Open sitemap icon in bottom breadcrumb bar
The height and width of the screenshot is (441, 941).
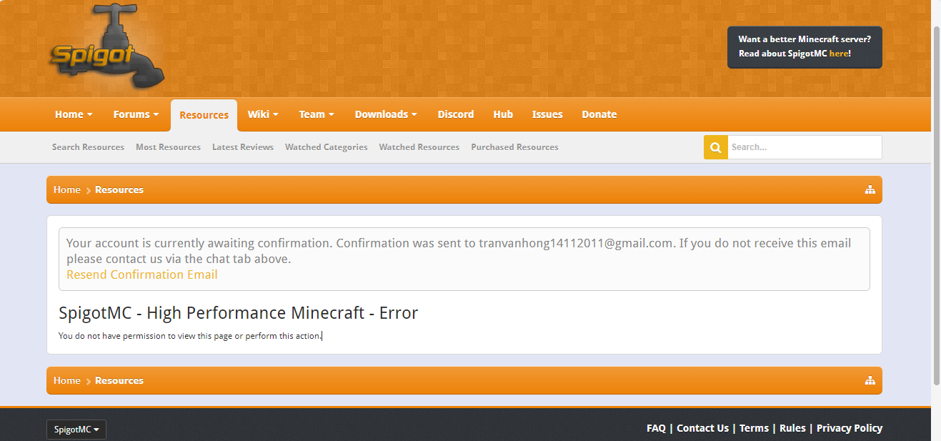tap(870, 381)
